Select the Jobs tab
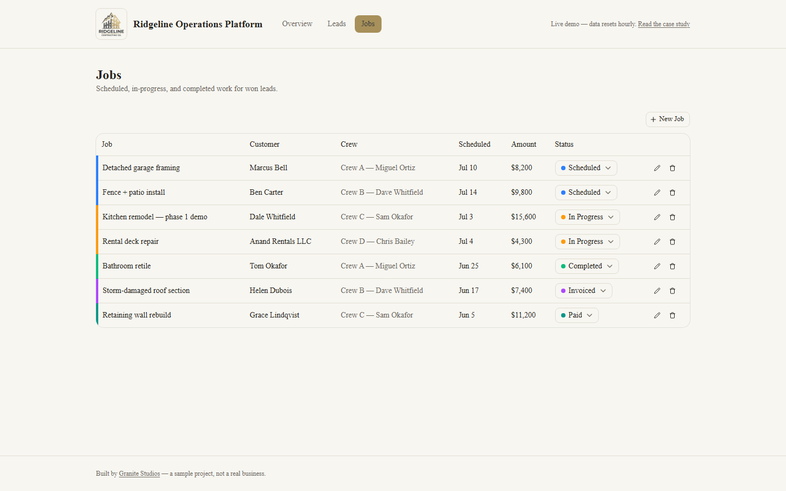 pyautogui.click(x=368, y=24)
